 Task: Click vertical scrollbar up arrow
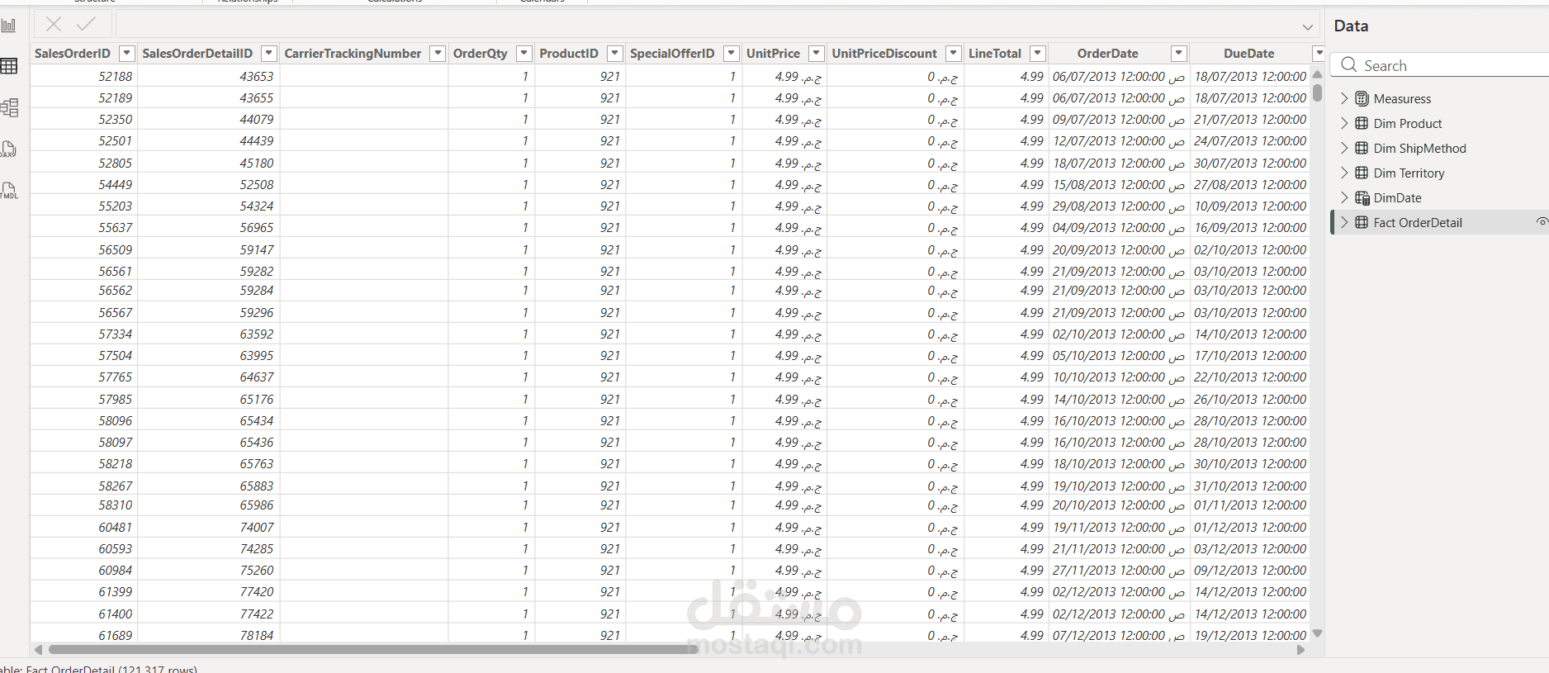tap(1317, 74)
